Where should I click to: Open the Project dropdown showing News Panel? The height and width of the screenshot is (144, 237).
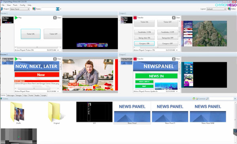[20, 9]
